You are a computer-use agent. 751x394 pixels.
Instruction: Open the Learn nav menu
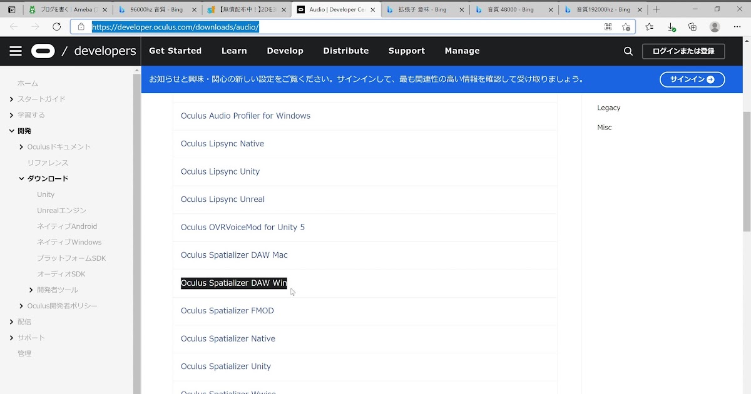[234, 51]
